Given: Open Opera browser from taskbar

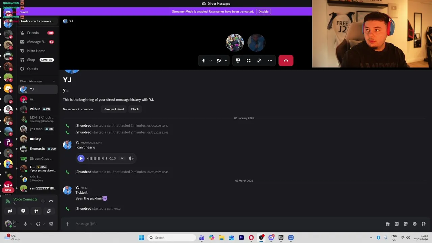Looking at the screenshot, I should [x=251, y=238].
